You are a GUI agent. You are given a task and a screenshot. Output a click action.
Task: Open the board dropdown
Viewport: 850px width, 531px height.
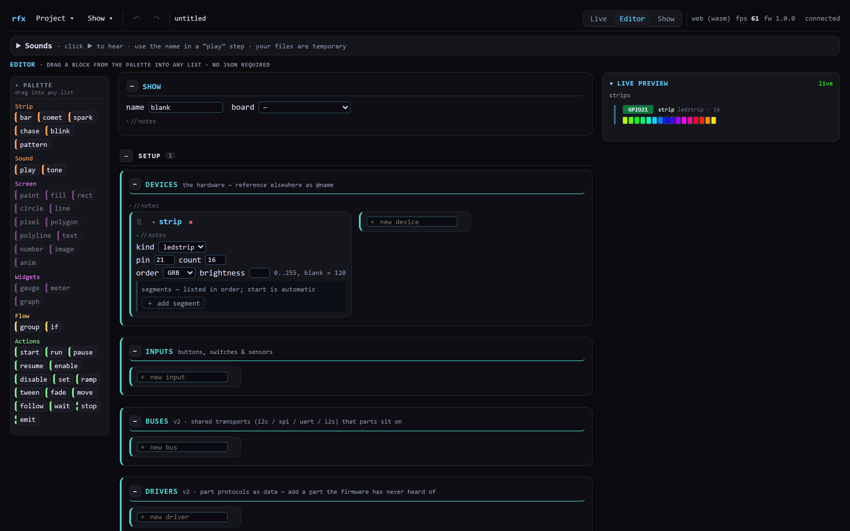pos(305,107)
